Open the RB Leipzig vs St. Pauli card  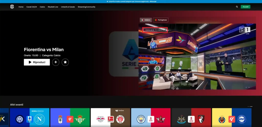click(111, 118)
